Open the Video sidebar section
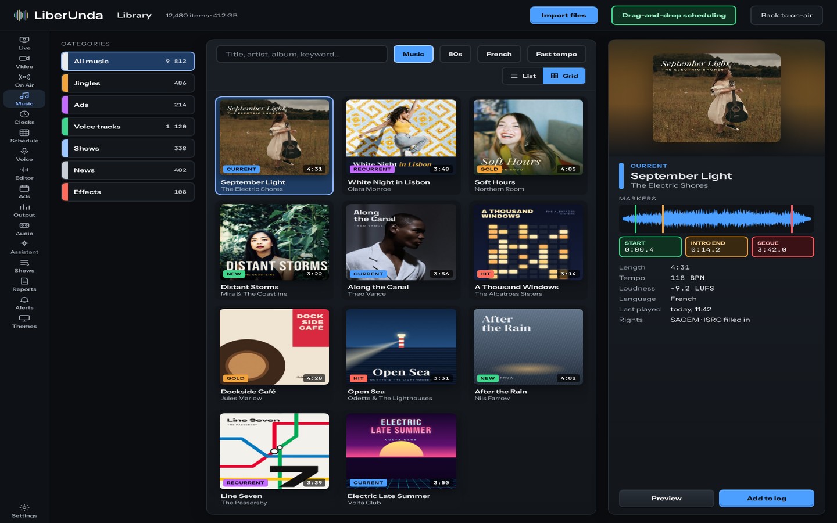Screen dimensions: 837x523 (24, 62)
